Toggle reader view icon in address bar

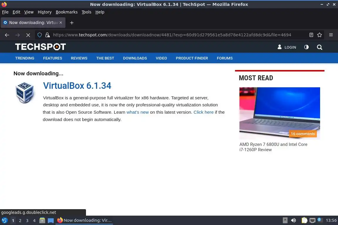[x=311, y=35]
